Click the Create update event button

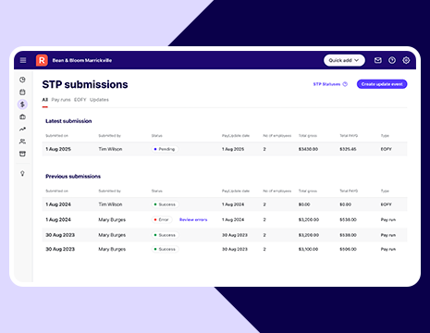point(382,84)
